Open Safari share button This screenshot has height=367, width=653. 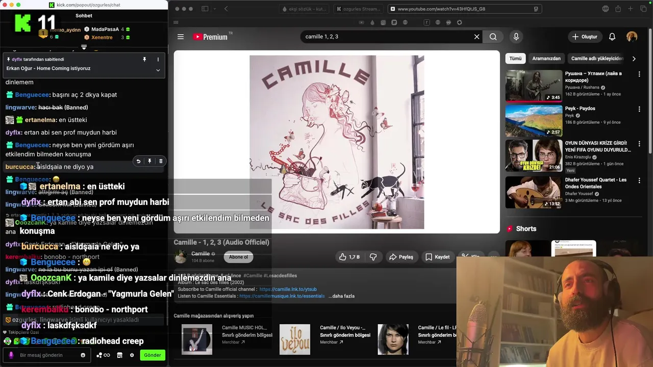618,9
